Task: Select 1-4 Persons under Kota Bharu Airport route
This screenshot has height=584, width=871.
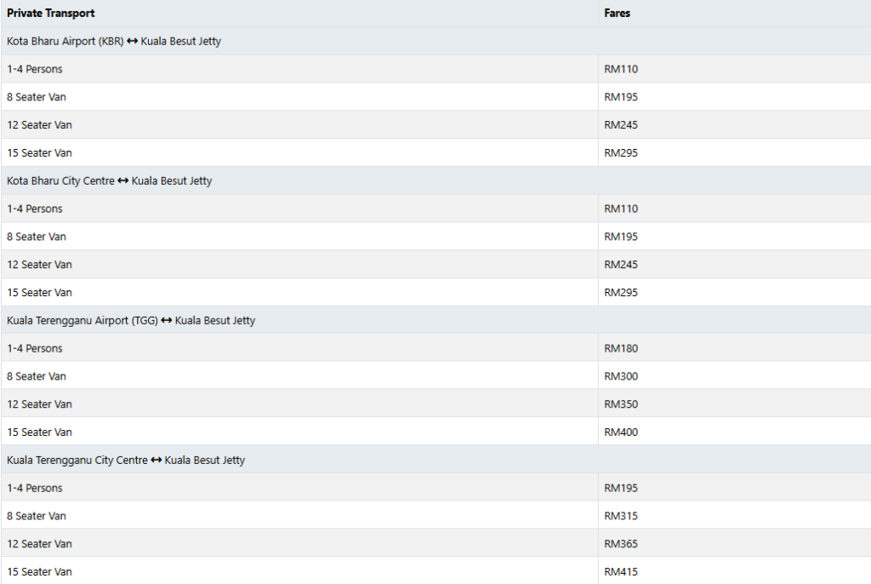Action: [x=35, y=69]
